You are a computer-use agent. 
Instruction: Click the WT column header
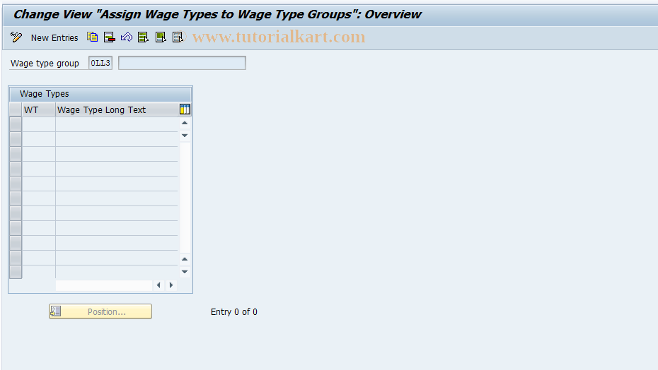coord(39,109)
